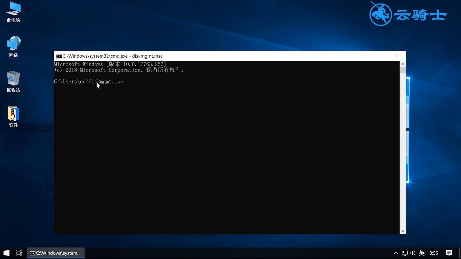Image resolution: width=461 pixels, height=259 pixels.
Task: Click the 回收站 recycle bin icon
Action: (13, 82)
